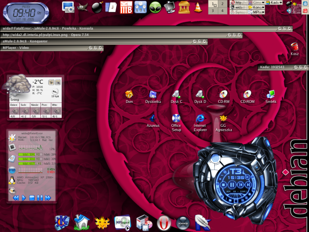Open the monitor with webcam launcher icon
309x232 pixels.
[x=169, y=7]
